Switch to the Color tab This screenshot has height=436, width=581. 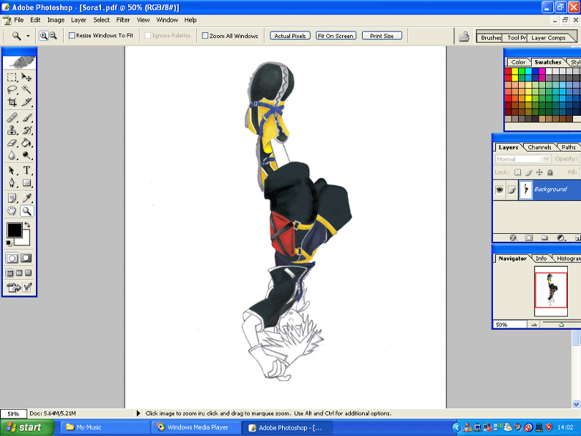pos(518,62)
